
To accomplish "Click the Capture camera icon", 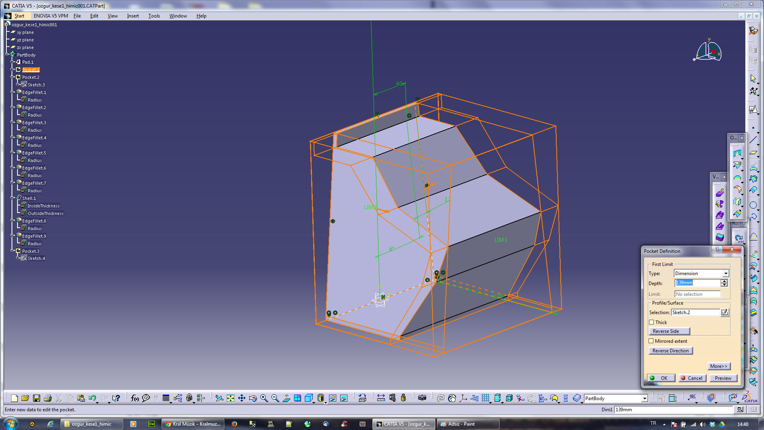I will click(x=422, y=398).
